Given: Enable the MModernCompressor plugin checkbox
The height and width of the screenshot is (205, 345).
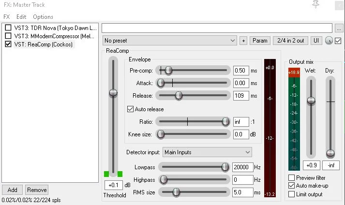Looking at the screenshot, I should 8,36.
